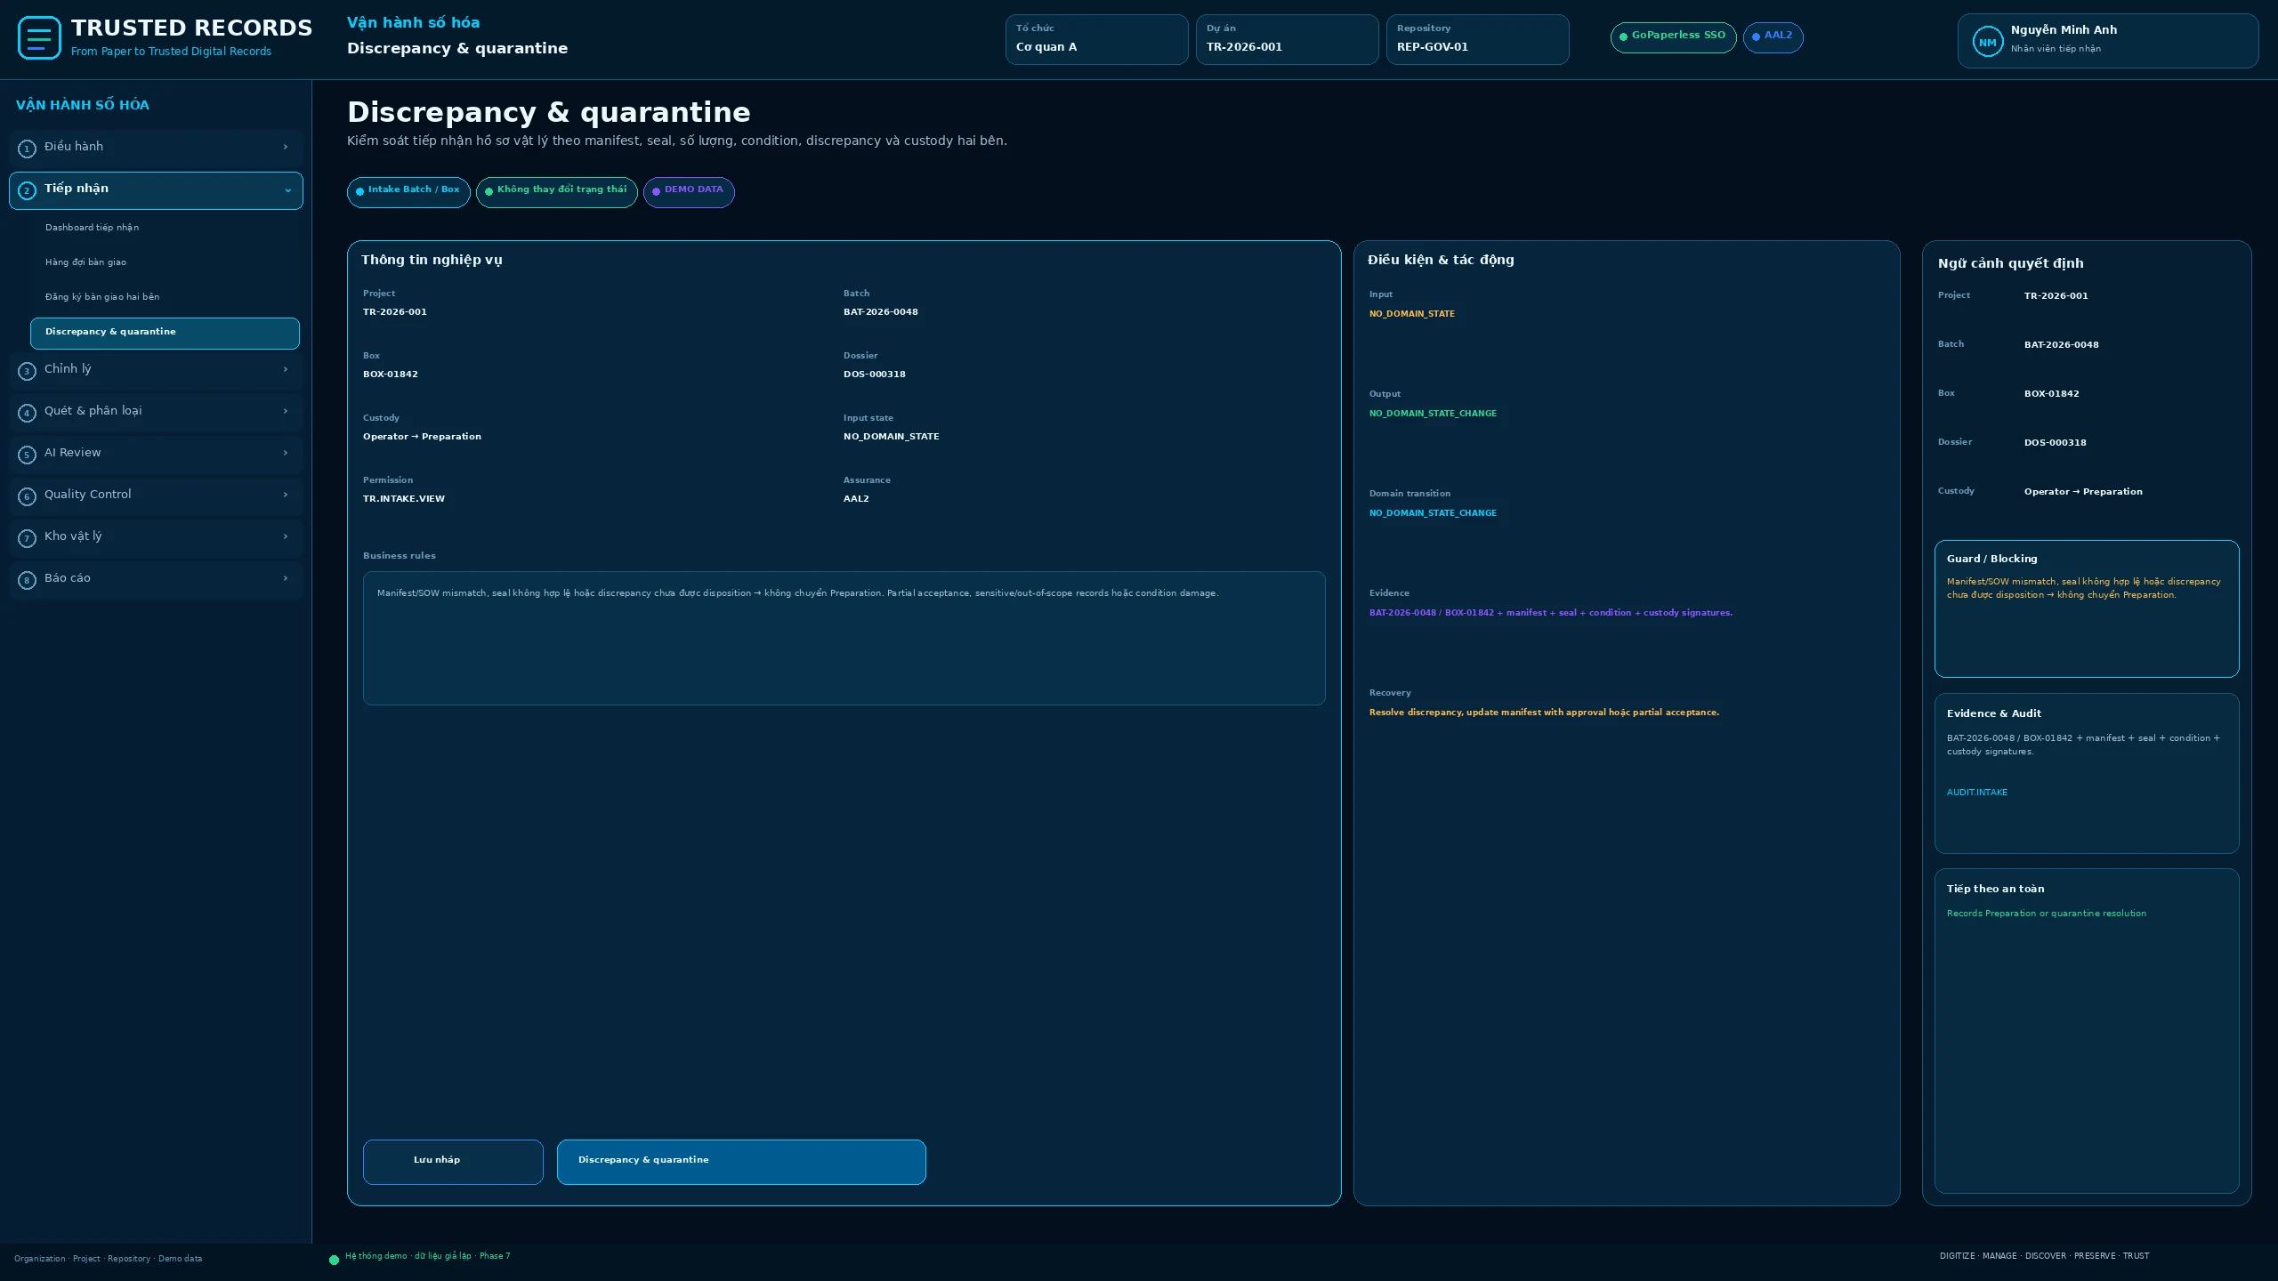Click the Recovery 'Resolve discrepancy' text

pyautogui.click(x=1544, y=713)
